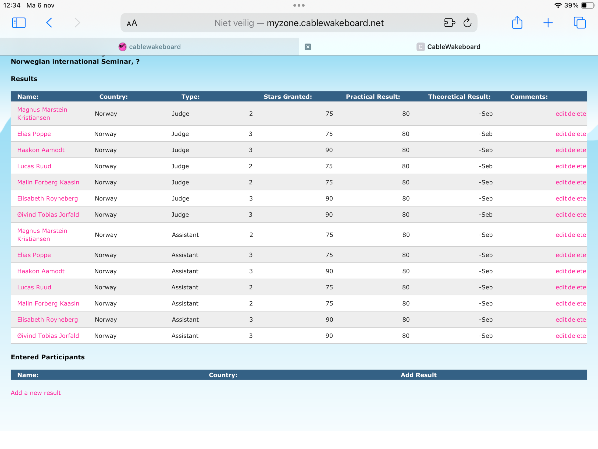Image resolution: width=598 pixels, height=449 pixels.
Task: Open a new tab with plus
Action: click(548, 23)
